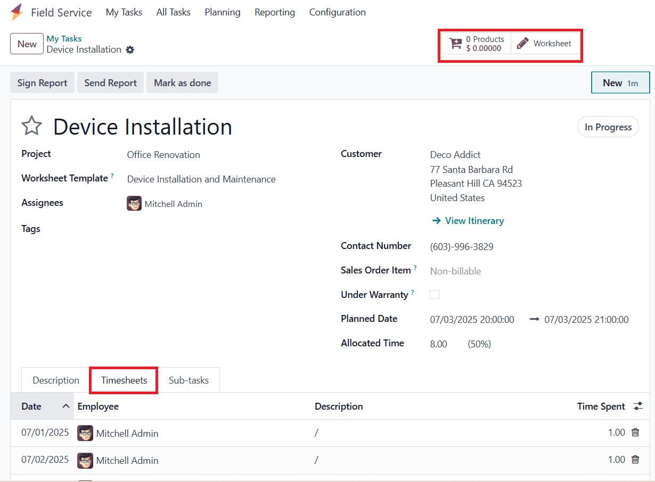
Task: Click the Field Service app name
Action: (x=61, y=12)
